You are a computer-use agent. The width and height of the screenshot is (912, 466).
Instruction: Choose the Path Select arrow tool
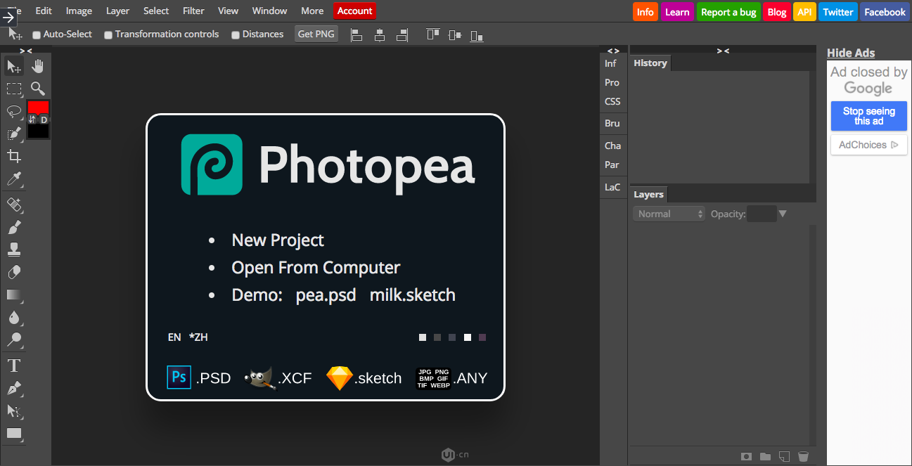[x=14, y=410]
